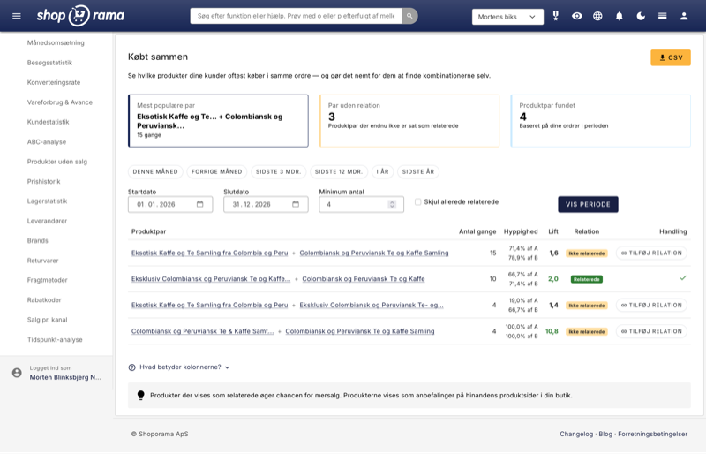The width and height of the screenshot is (706, 454).
Task: Enable 'Skjul allerede relaterede' checkbox
Action: [x=418, y=202]
